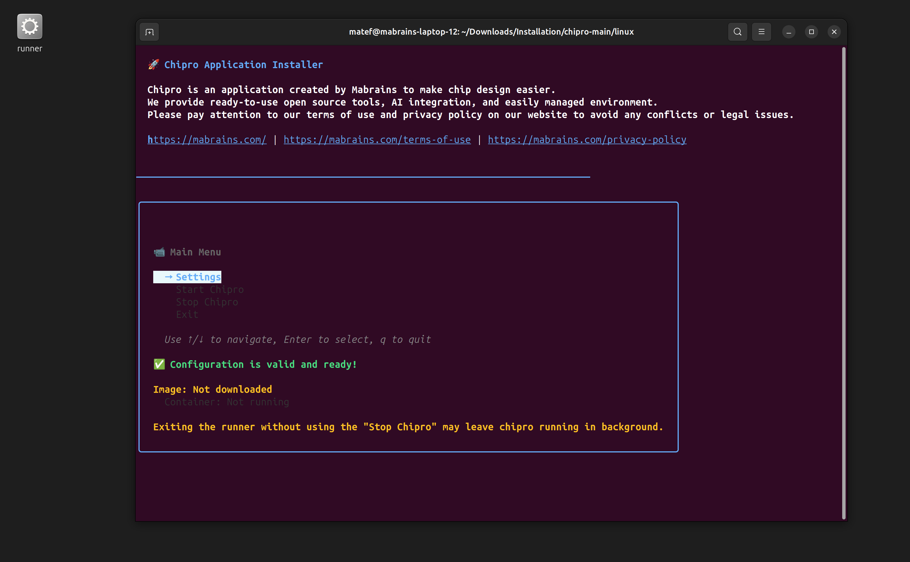Click the terminal window title bar path
The height and width of the screenshot is (562, 910).
(491, 32)
